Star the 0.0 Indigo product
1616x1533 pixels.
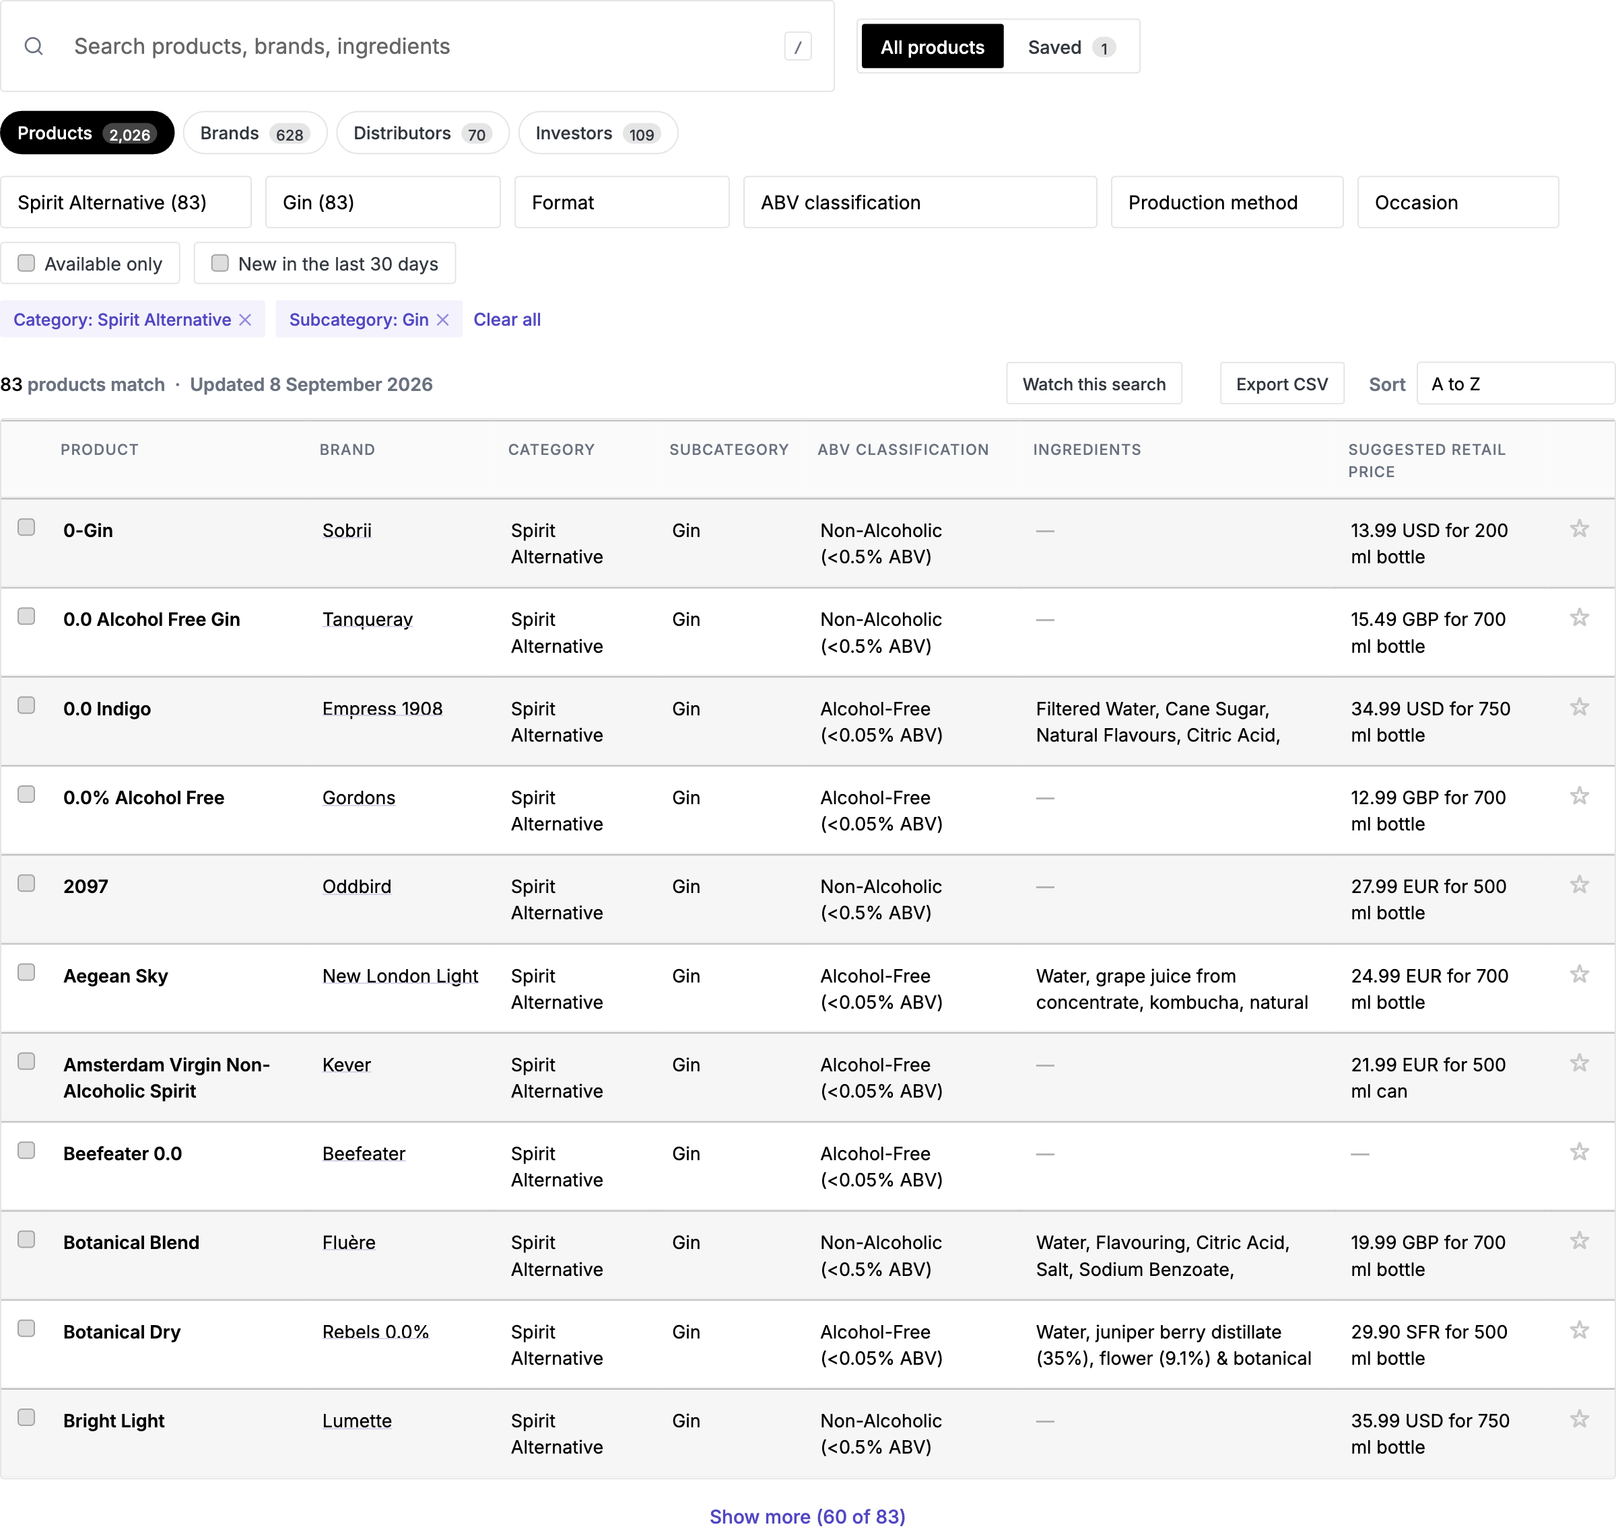coord(1579,707)
